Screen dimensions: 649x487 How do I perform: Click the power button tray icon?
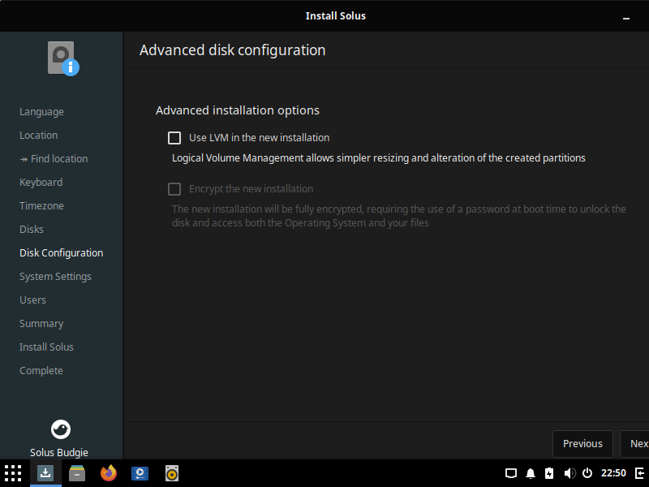587,473
